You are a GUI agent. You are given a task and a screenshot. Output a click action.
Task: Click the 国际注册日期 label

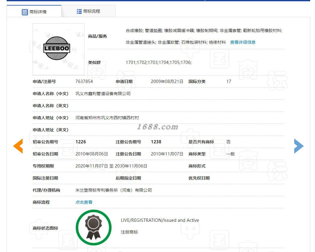click(x=46, y=178)
